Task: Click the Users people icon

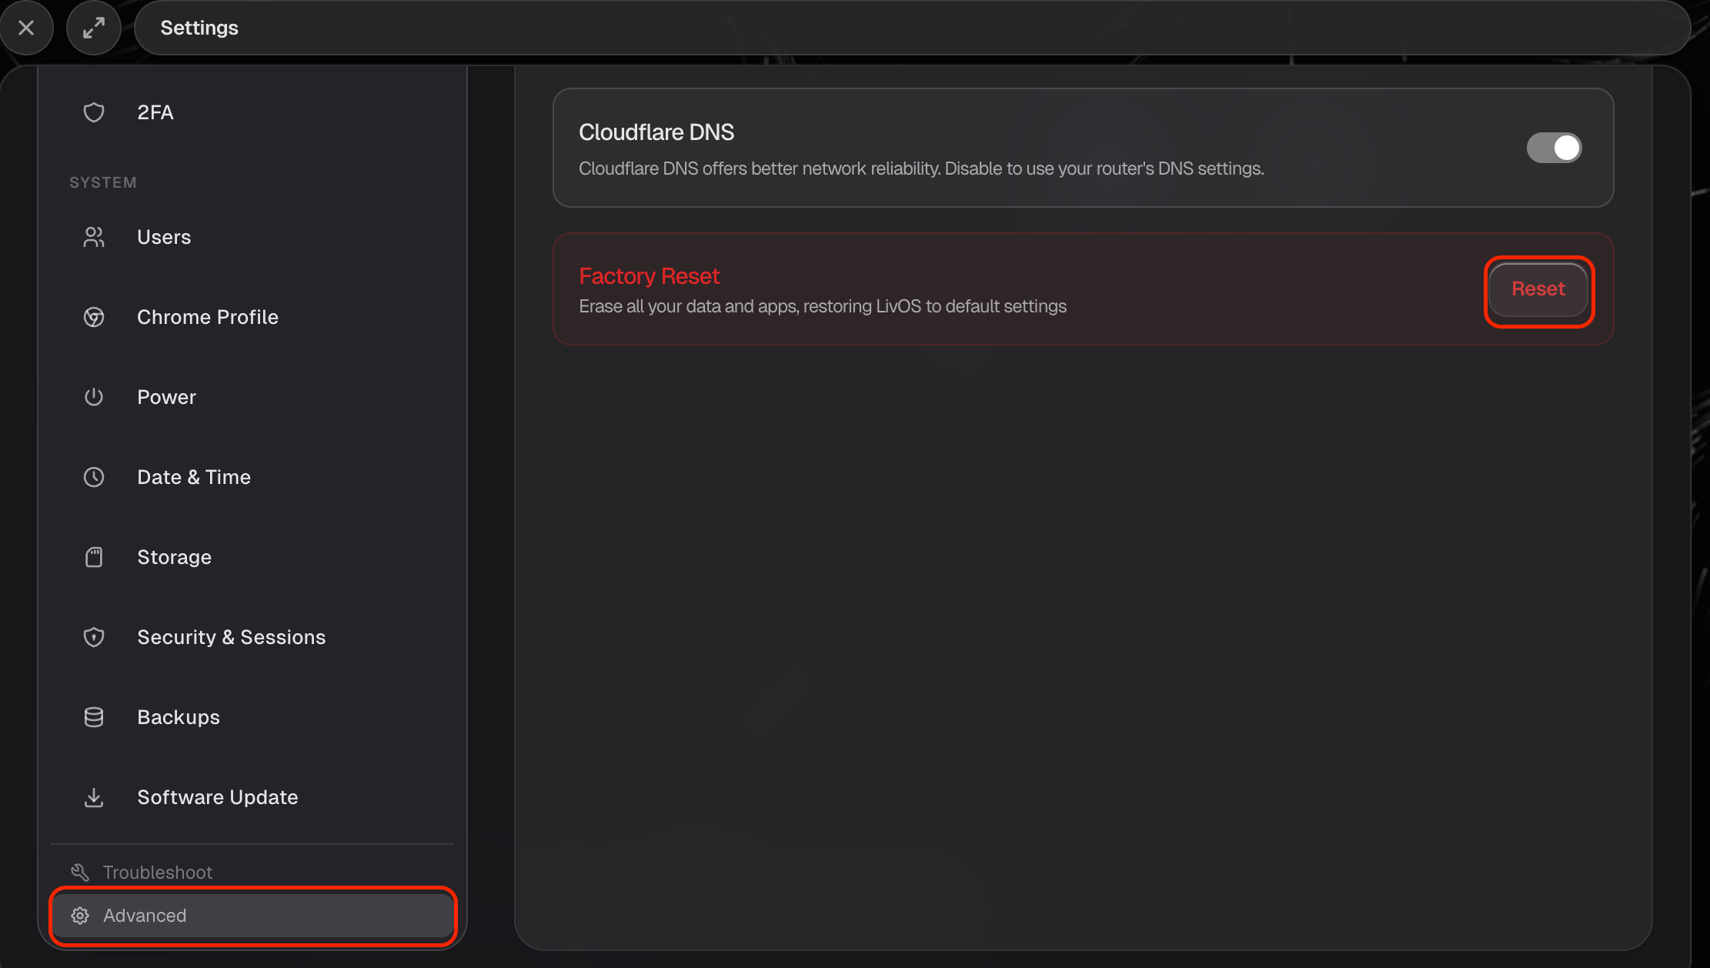Action: pyautogui.click(x=94, y=237)
